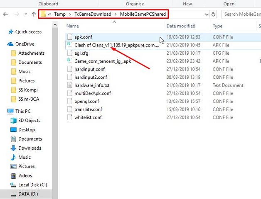The image size is (261, 199).
Task: Open Videos under This PC
Action: (x=25, y=176)
